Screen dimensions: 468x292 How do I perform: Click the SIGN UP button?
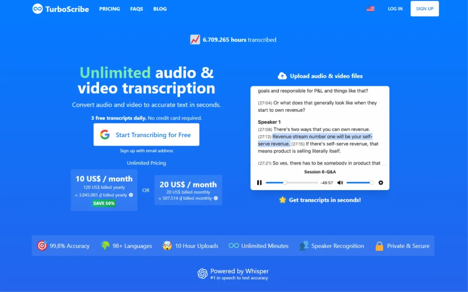pos(425,9)
